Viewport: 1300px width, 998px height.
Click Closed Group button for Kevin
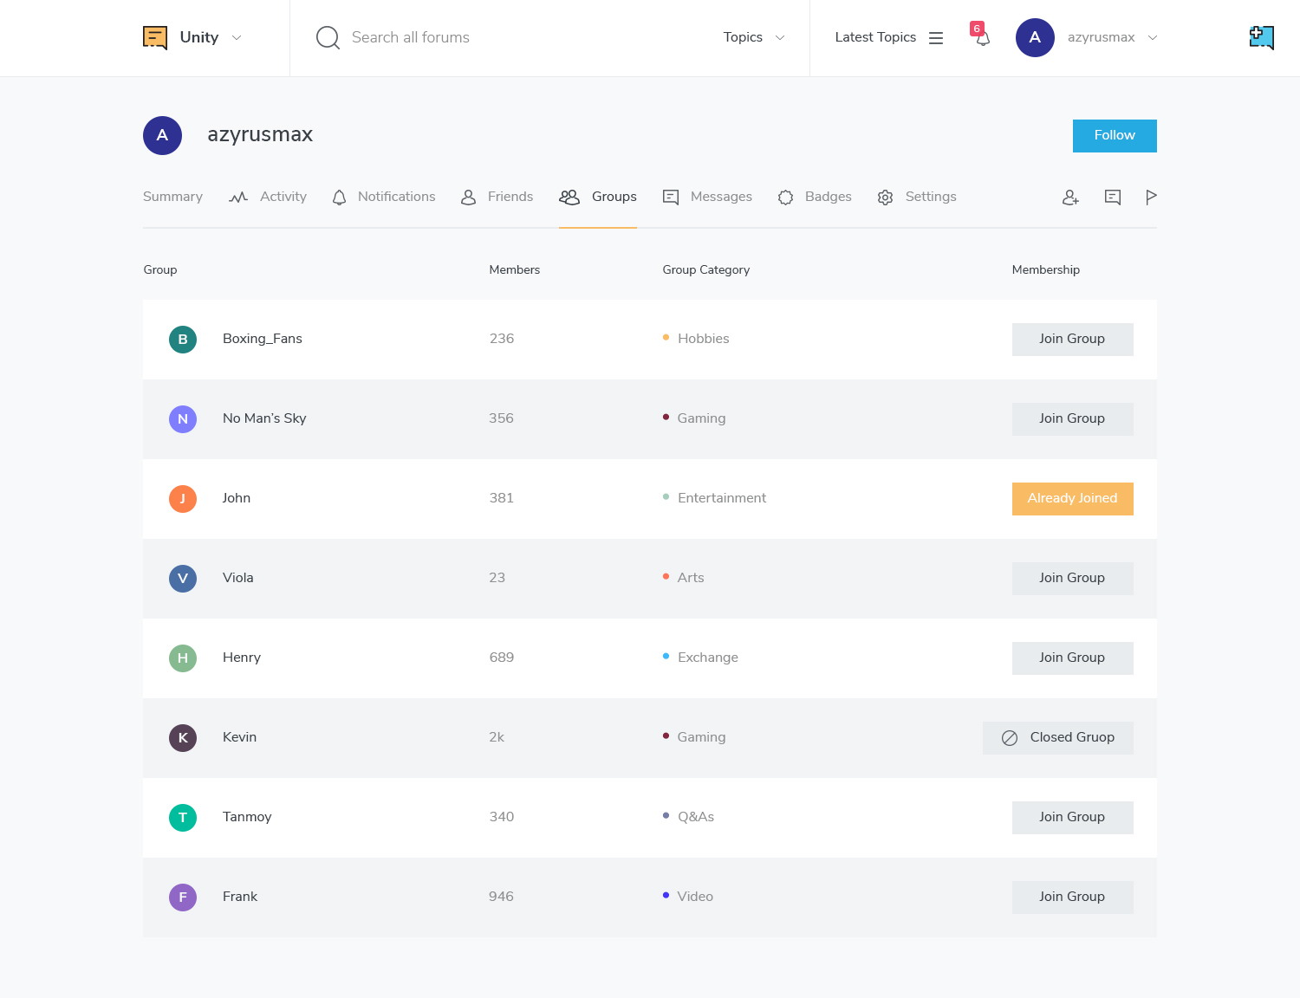1058,738
